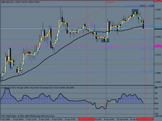The height and width of the screenshot is (121, 162).
Task: Click the 9 Apr 13:45 time label
Action: (x=44, y=119)
